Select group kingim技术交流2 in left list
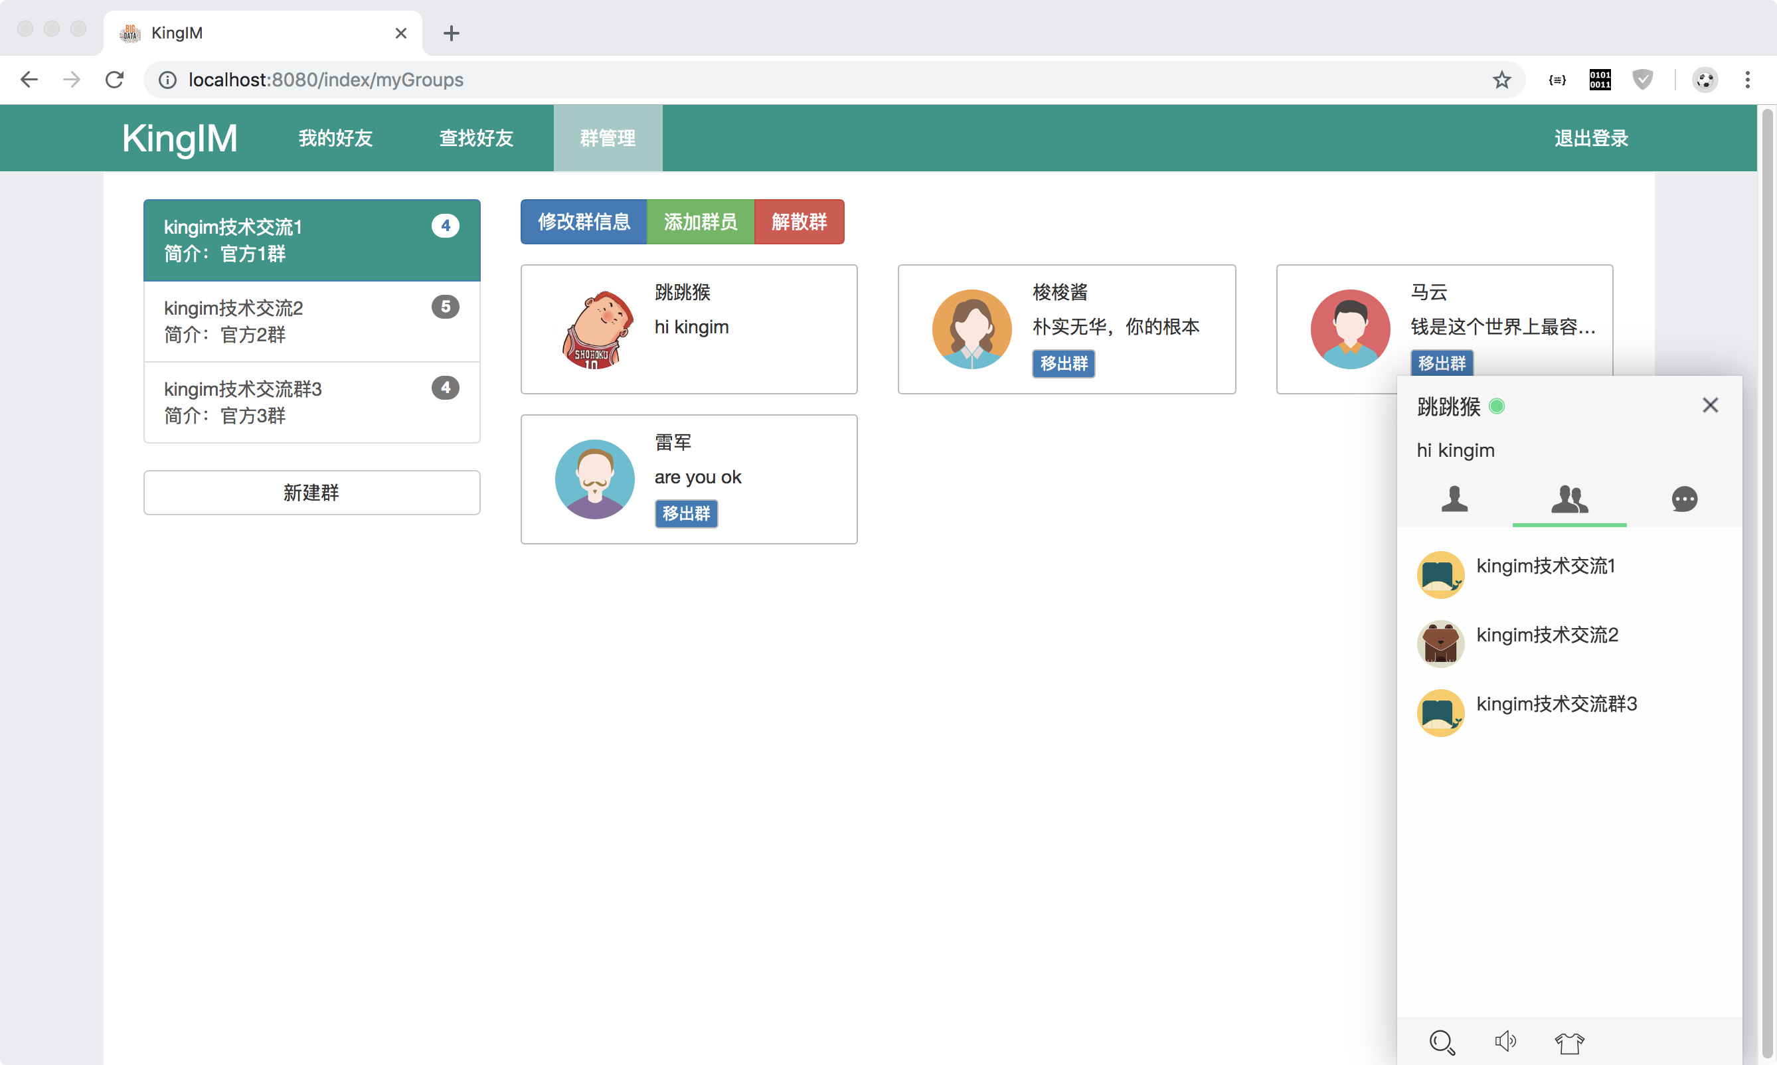1777x1065 pixels. 311,321
